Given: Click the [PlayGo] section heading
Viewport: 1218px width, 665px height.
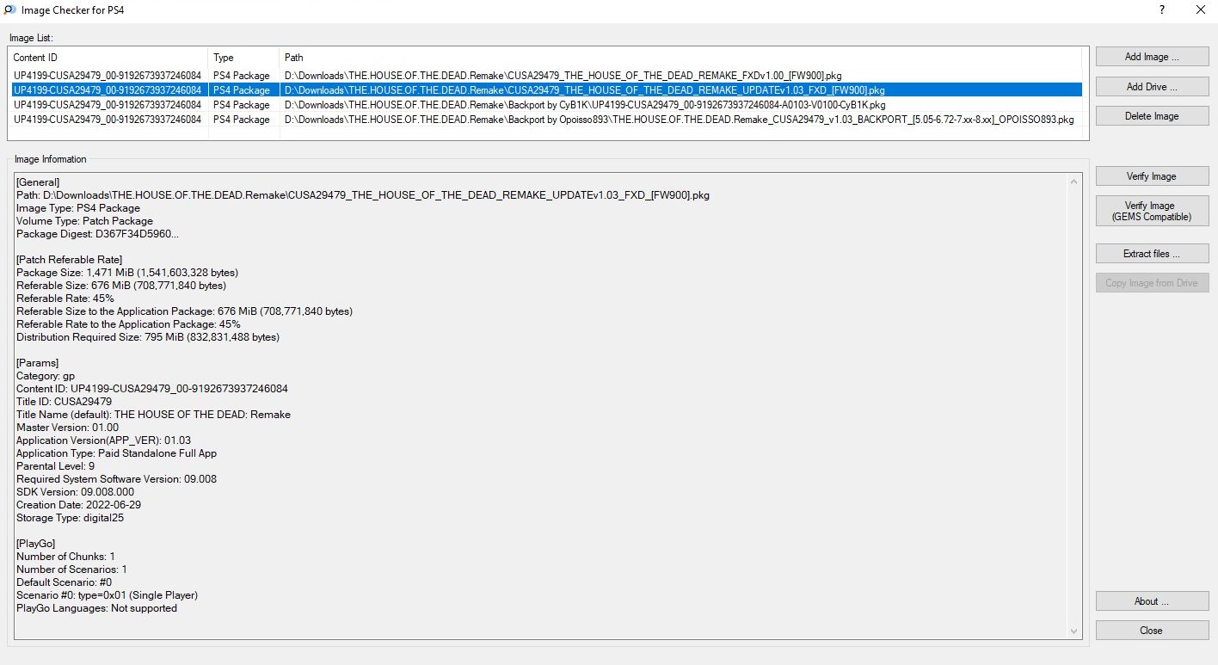Looking at the screenshot, I should pyautogui.click(x=36, y=544).
